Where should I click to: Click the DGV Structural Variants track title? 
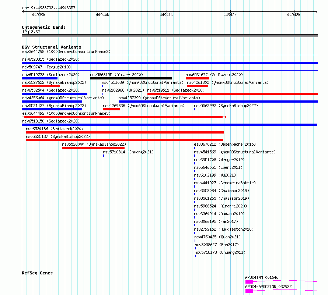coord(52,47)
